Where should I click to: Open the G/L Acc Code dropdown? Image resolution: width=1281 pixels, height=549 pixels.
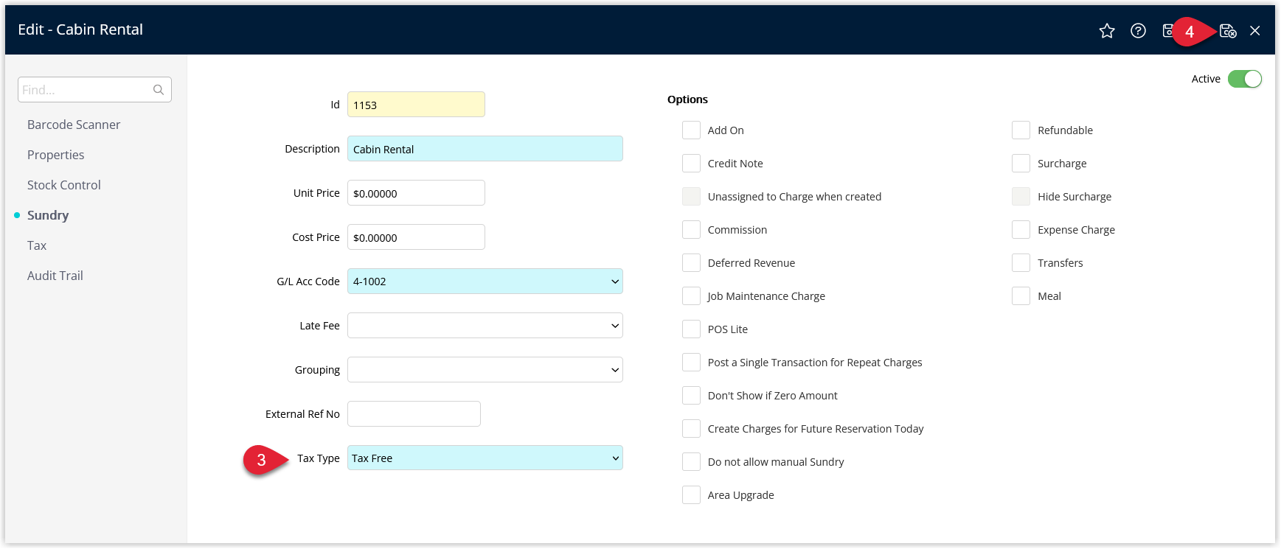(485, 282)
